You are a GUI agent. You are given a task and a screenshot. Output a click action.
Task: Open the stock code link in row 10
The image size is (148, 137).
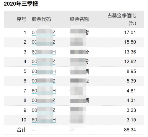coord(44,120)
